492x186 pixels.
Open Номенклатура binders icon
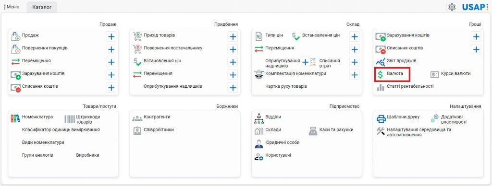[x=15, y=118]
